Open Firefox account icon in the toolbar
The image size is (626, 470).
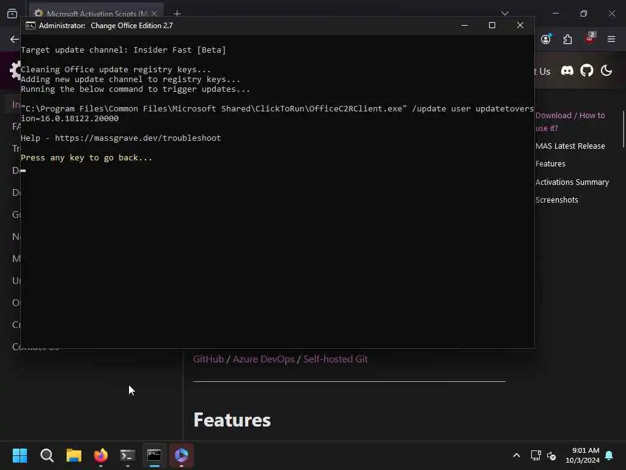(x=546, y=39)
